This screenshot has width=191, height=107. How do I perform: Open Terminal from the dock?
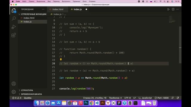135,103
